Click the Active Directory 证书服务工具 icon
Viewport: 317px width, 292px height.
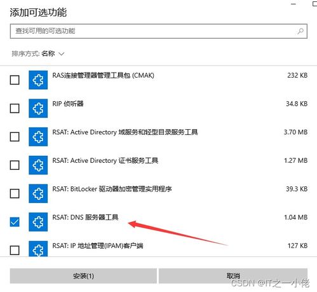pyautogui.click(x=38, y=165)
